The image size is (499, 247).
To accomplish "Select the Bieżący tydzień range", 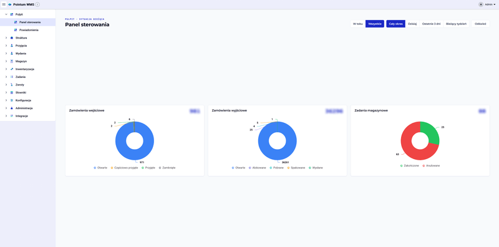I will pyautogui.click(x=457, y=24).
